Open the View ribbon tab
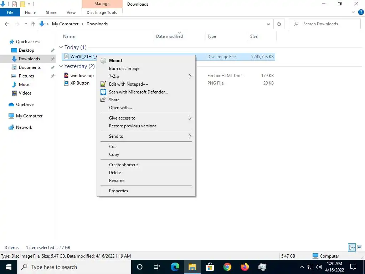This screenshot has width=365, height=274. click(x=71, y=12)
